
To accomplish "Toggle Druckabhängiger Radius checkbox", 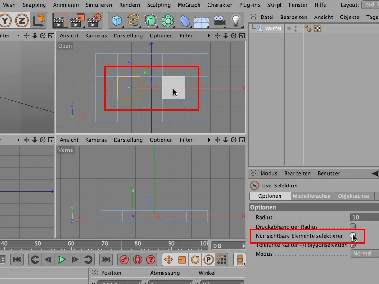I will (x=352, y=227).
